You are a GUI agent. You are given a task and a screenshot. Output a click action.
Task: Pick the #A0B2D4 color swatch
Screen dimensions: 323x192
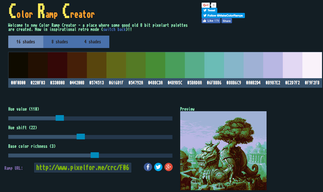(253, 65)
